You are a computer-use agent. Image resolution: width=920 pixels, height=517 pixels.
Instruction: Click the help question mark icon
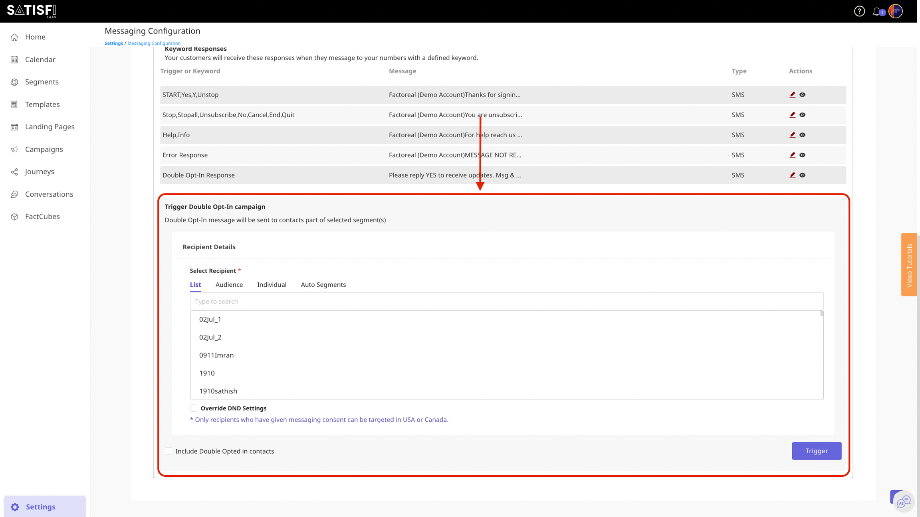[859, 11]
